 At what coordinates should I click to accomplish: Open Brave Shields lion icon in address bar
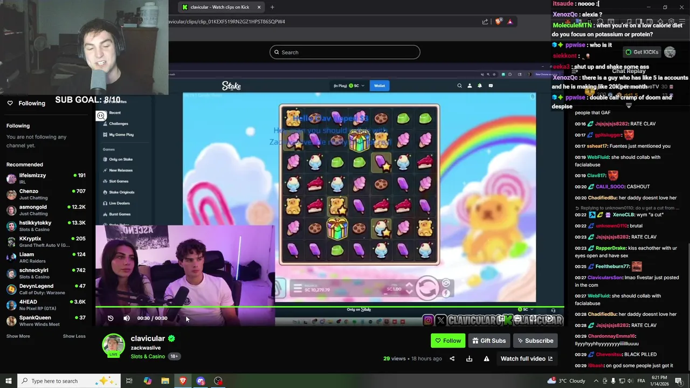(x=499, y=22)
